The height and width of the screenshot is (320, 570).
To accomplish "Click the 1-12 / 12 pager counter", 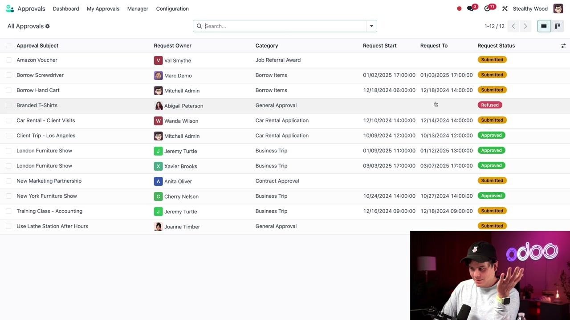I will coord(494,26).
